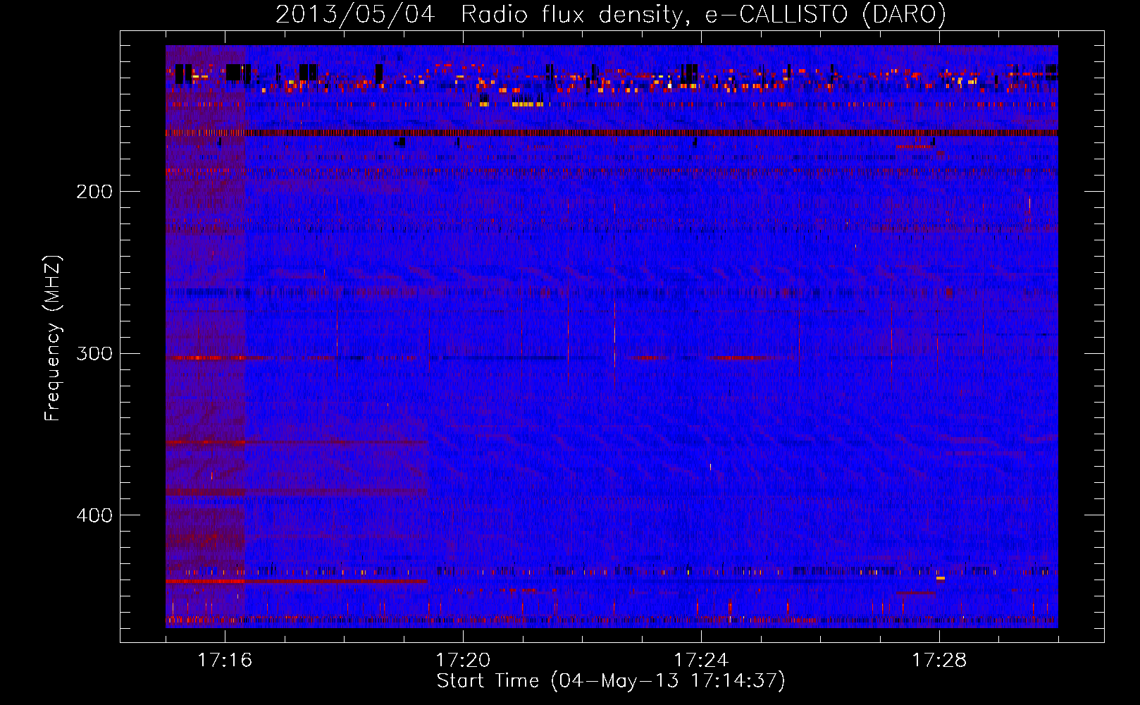Screen dimensions: 1140x705
Task: Click the 17:20 time tick label
Action: 463,661
